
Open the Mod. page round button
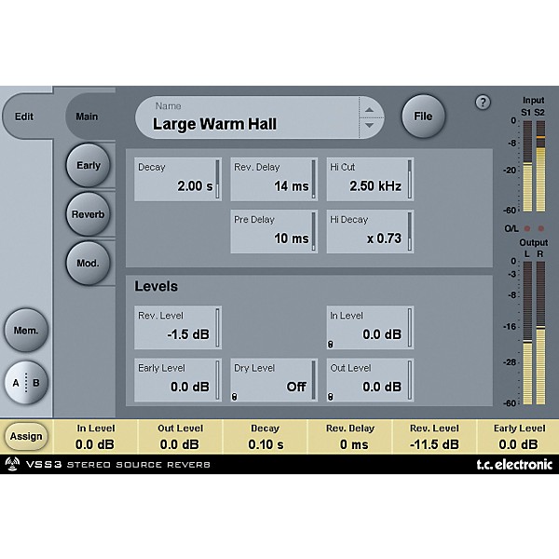[89, 263]
